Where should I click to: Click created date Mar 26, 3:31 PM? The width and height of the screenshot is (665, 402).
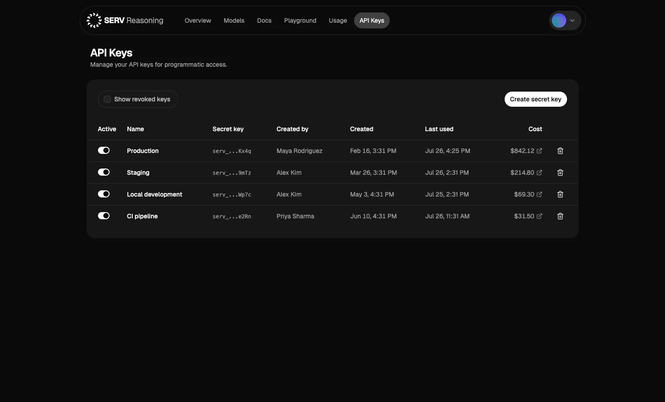point(373,173)
